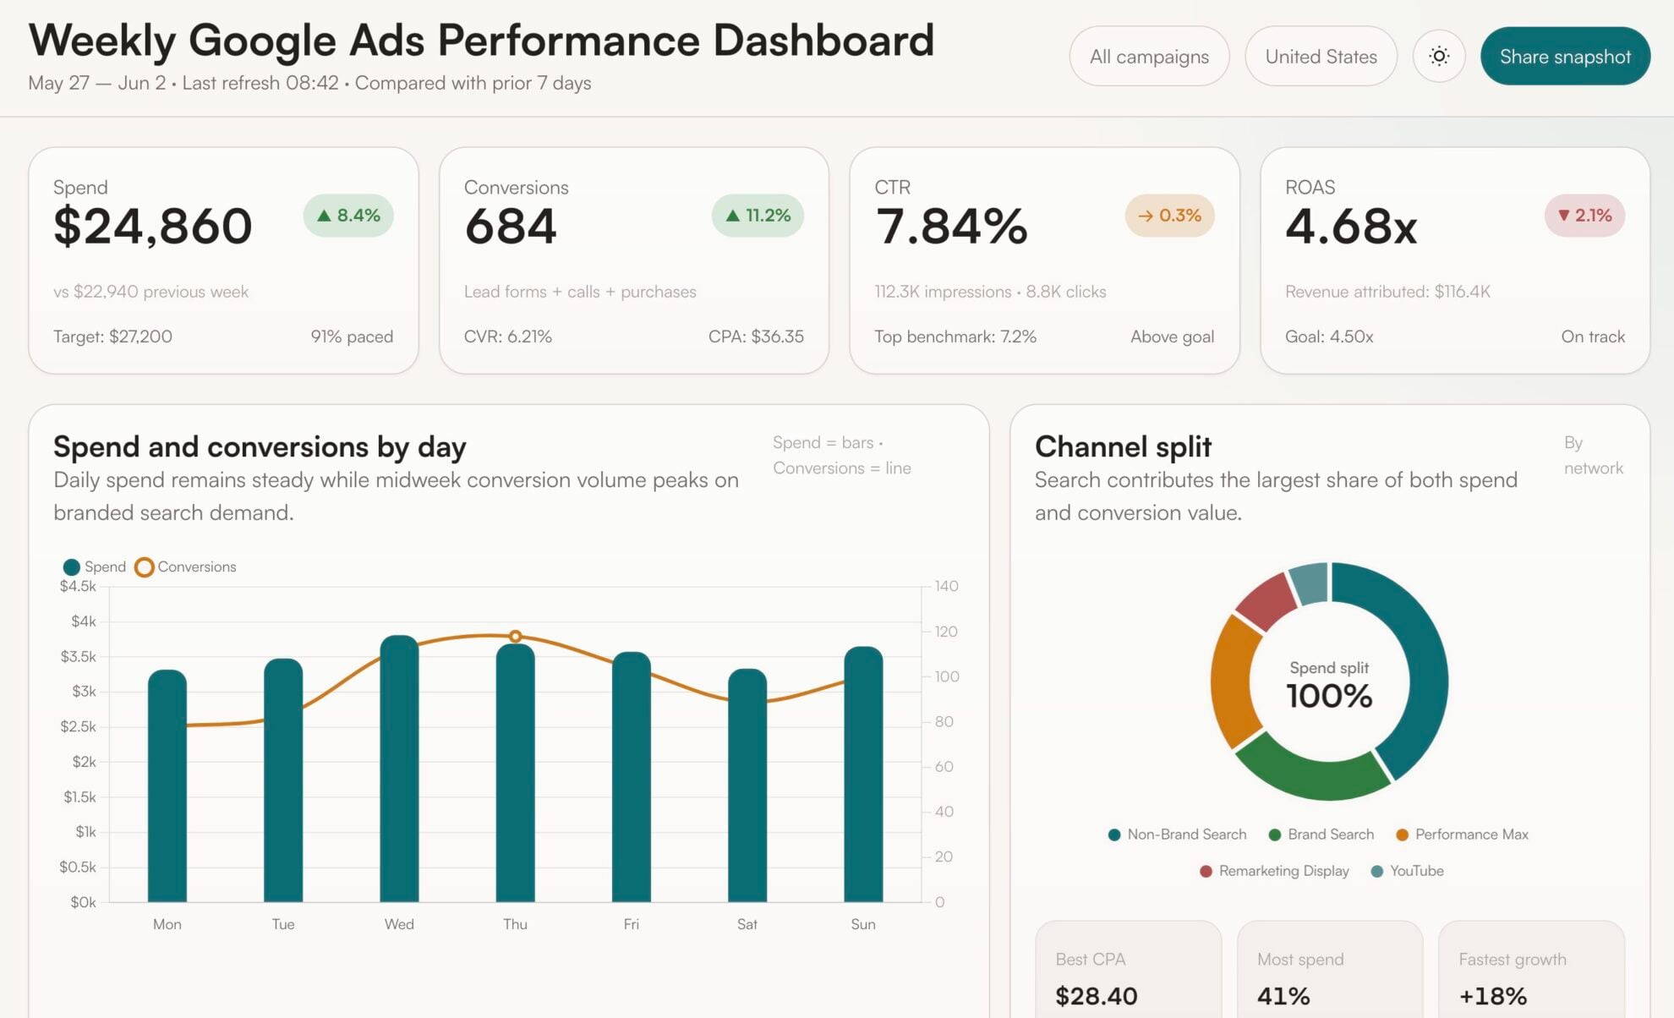Viewport: 1674px width, 1018px height.
Task: Click the Conversions 11.2% change badge
Action: click(758, 216)
